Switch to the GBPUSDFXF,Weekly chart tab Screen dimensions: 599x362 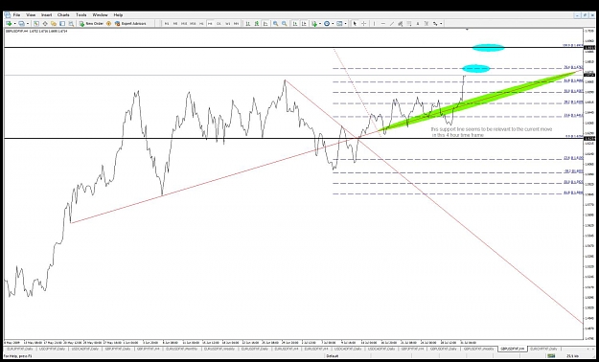click(x=479, y=349)
